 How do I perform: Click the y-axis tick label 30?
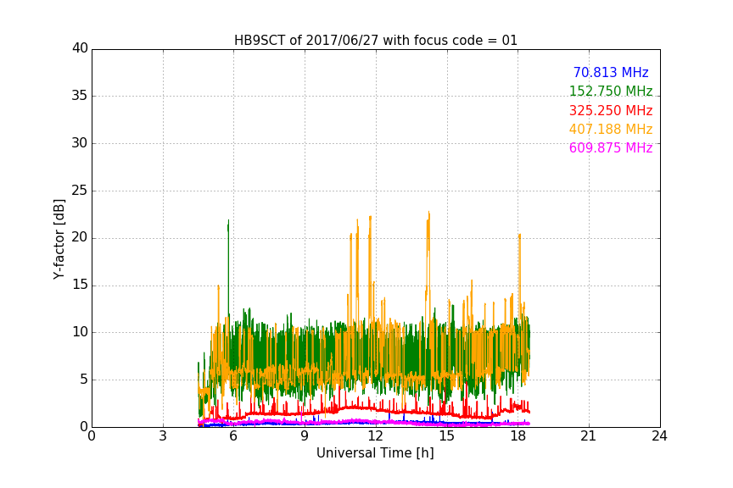(80, 143)
